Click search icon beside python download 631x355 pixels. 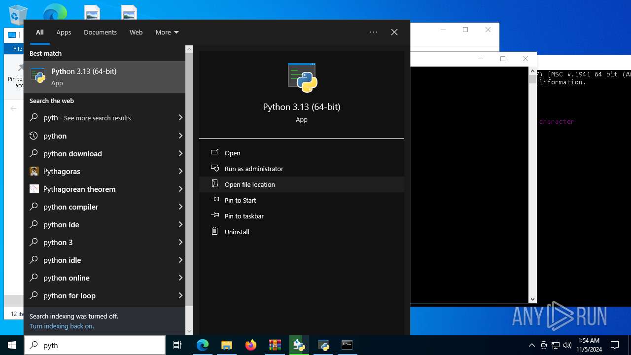(x=34, y=153)
